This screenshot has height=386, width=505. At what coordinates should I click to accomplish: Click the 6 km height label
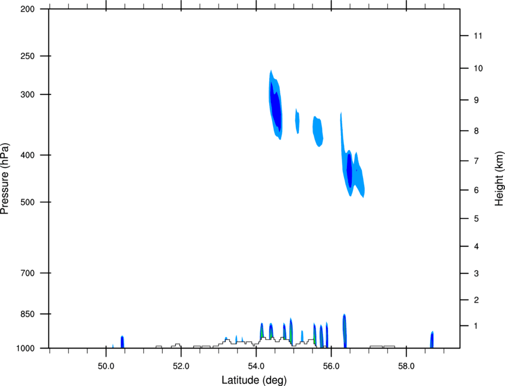476,190
